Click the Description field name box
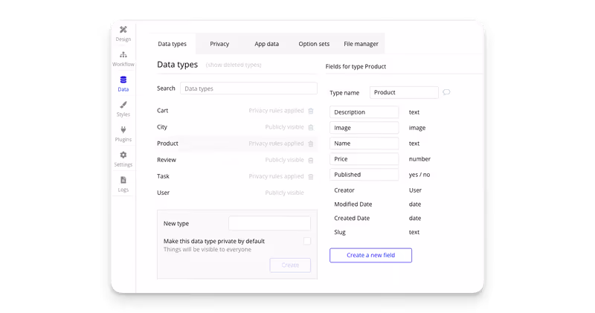This screenshot has height=313, width=595. click(x=364, y=112)
